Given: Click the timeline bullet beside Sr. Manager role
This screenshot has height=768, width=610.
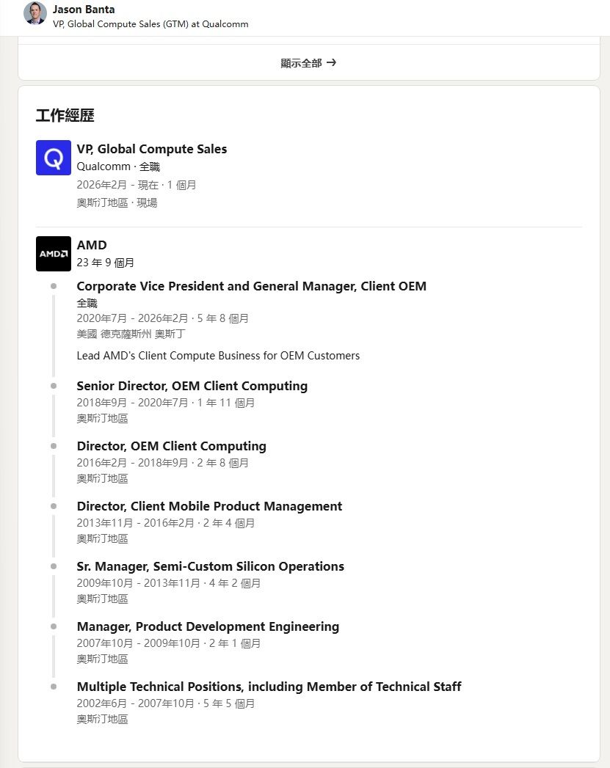Looking at the screenshot, I should pos(54,566).
